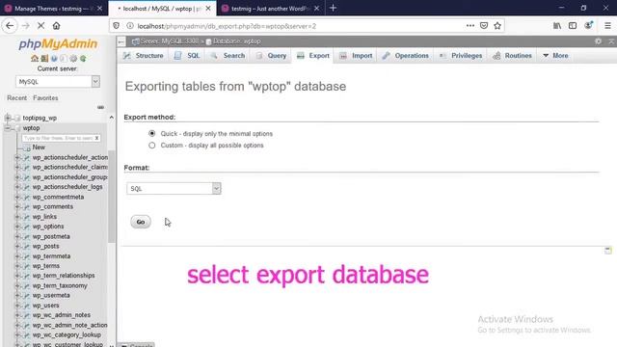Open the SQL tab

coord(187,56)
